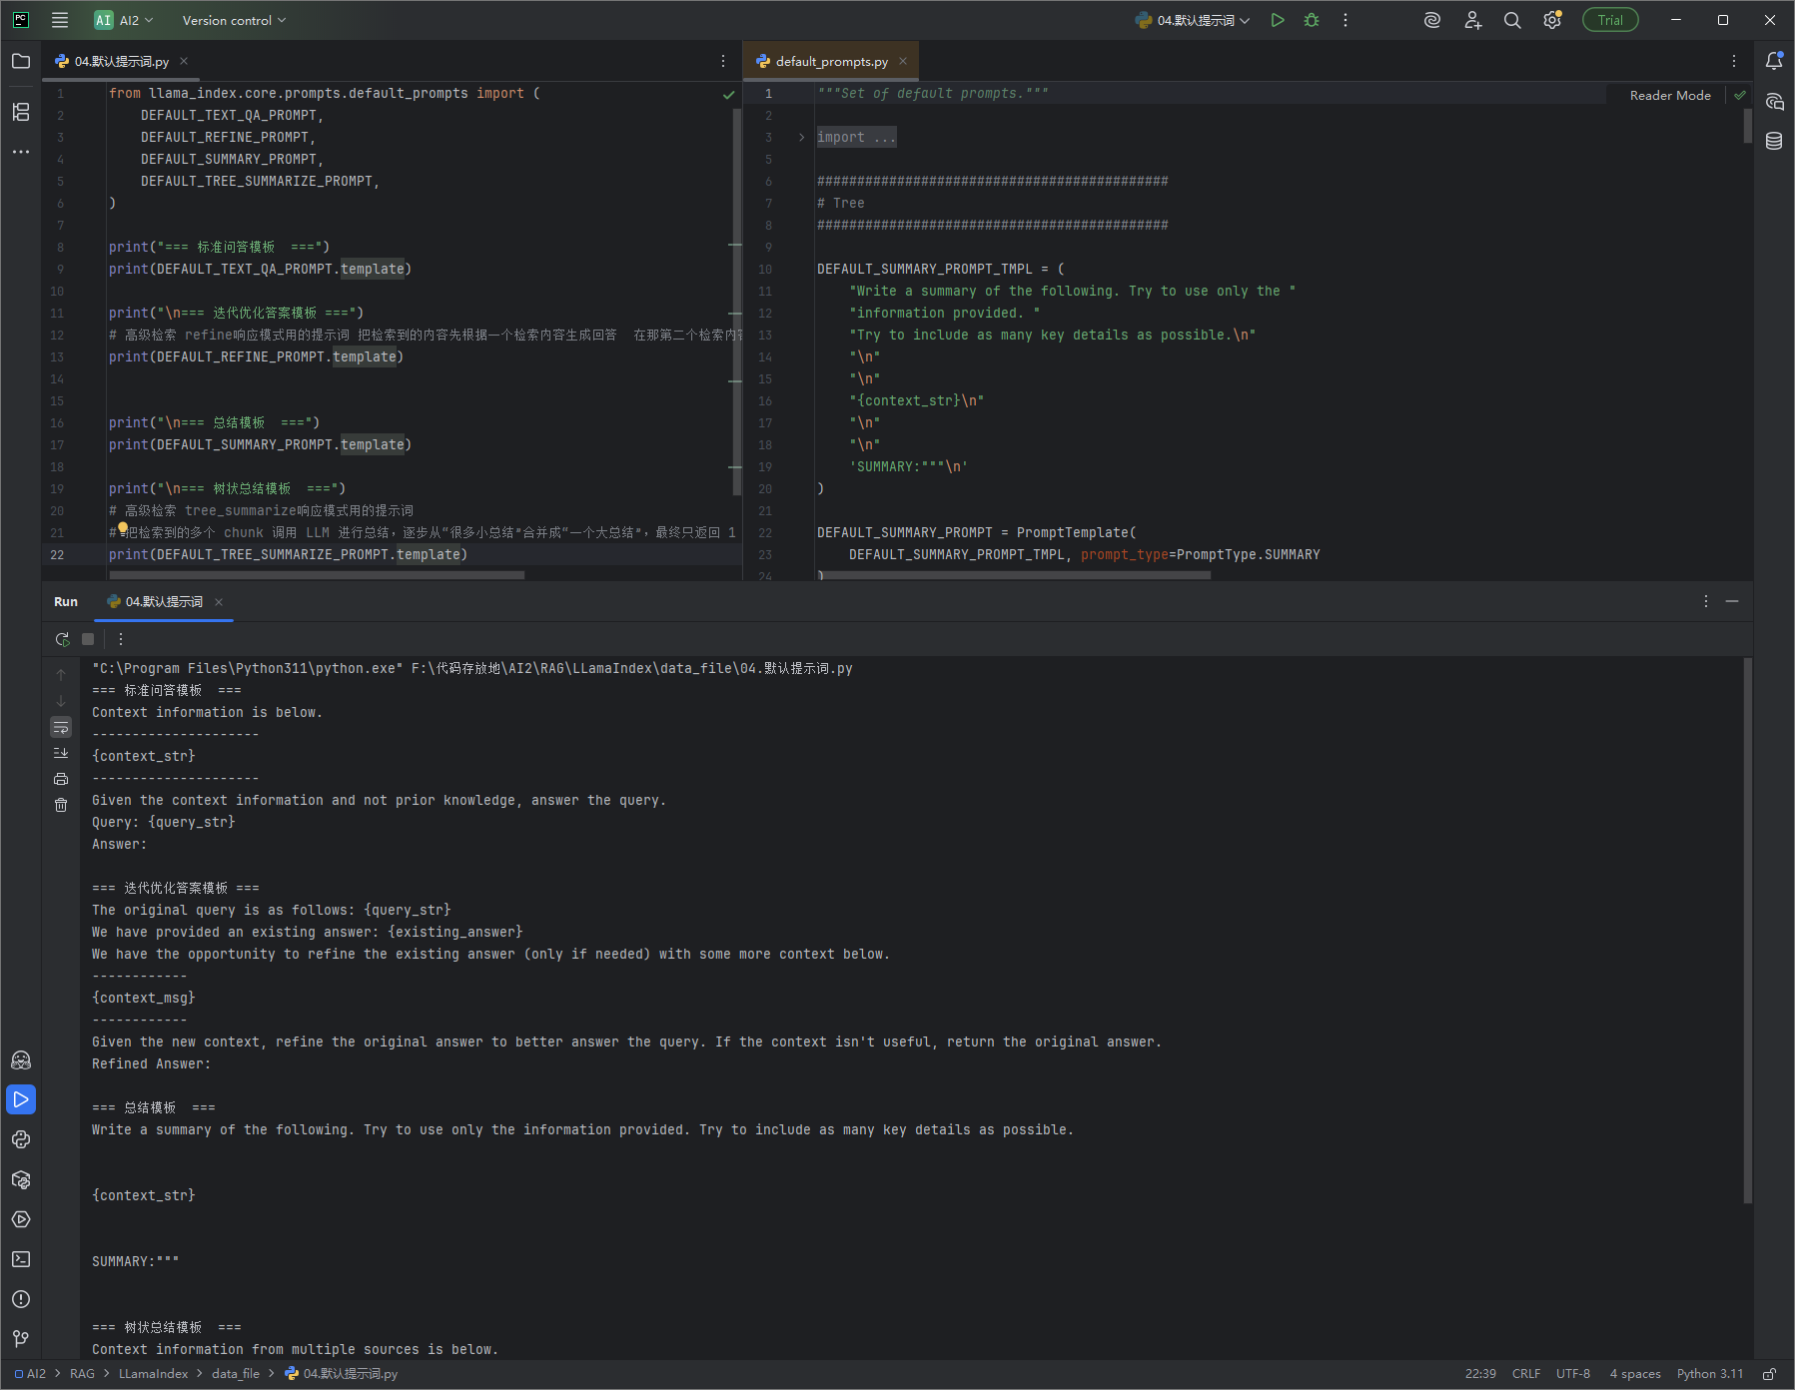This screenshot has width=1795, height=1390.
Task: Show more tool windows ellipsis in left sidebar
Action: (21, 152)
